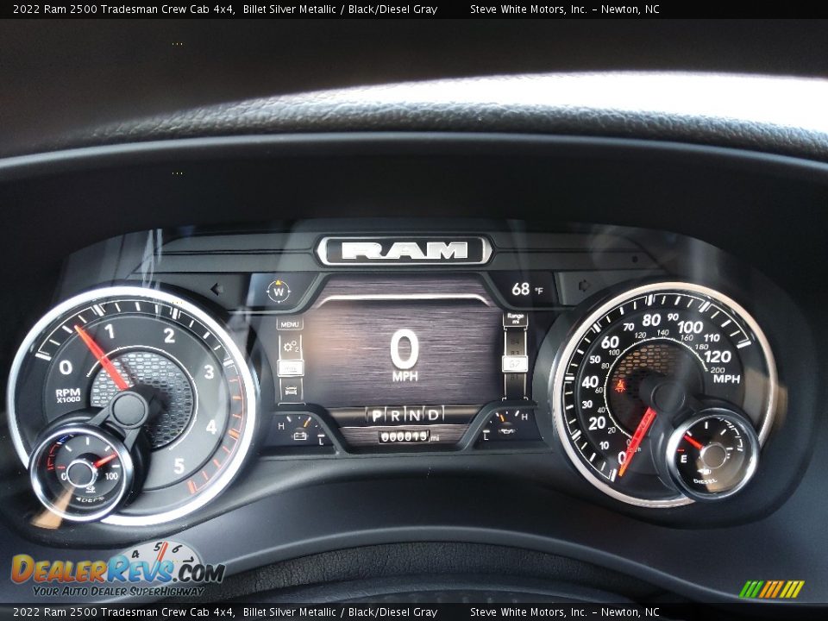Tap the highlighted 57 range value

[515, 364]
